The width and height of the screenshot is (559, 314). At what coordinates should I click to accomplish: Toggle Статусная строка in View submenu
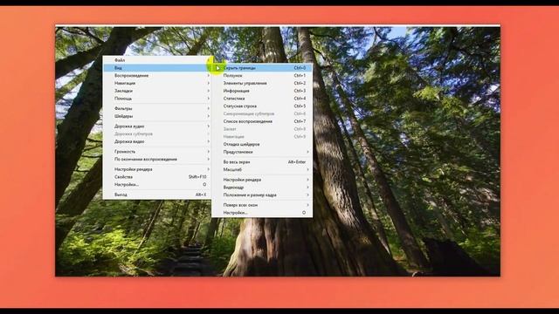[262, 106]
